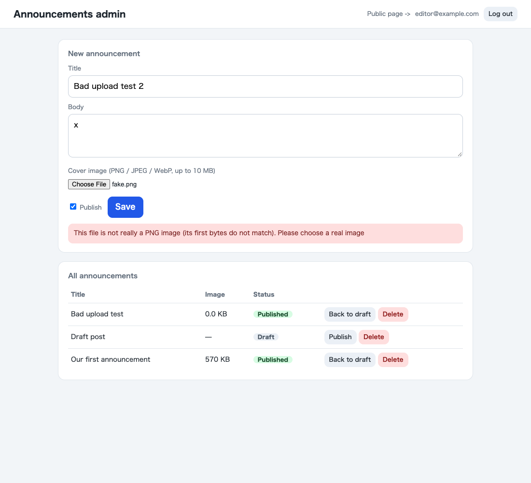This screenshot has height=483, width=531.
Task: Click the Body textarea resize handle
Action: coord(460,154)
